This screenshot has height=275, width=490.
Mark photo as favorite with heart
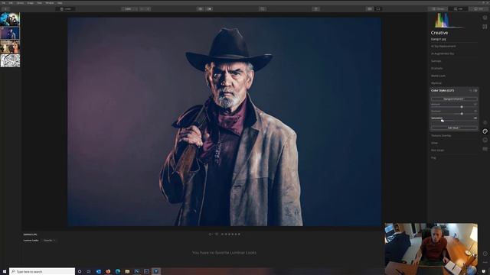pos(217,235)
